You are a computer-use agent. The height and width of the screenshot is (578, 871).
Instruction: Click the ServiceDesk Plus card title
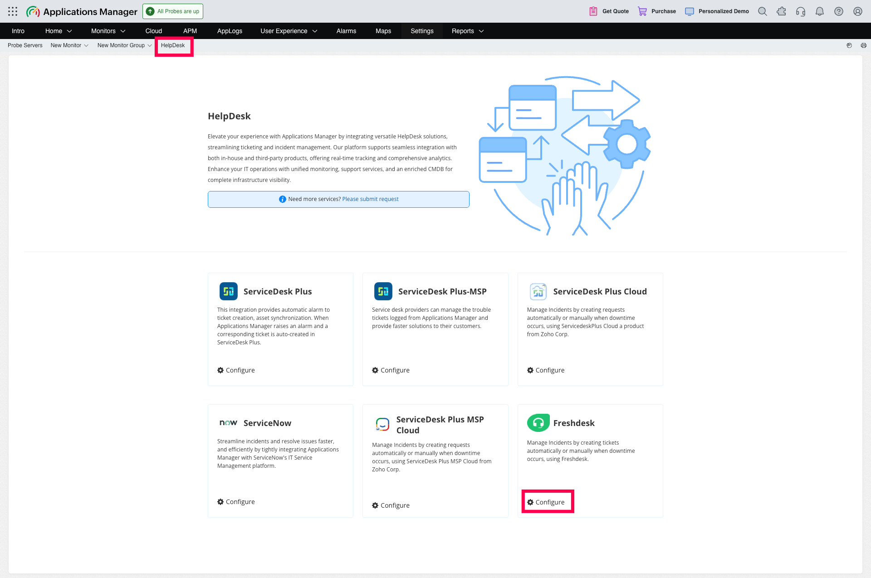(278, 292)
